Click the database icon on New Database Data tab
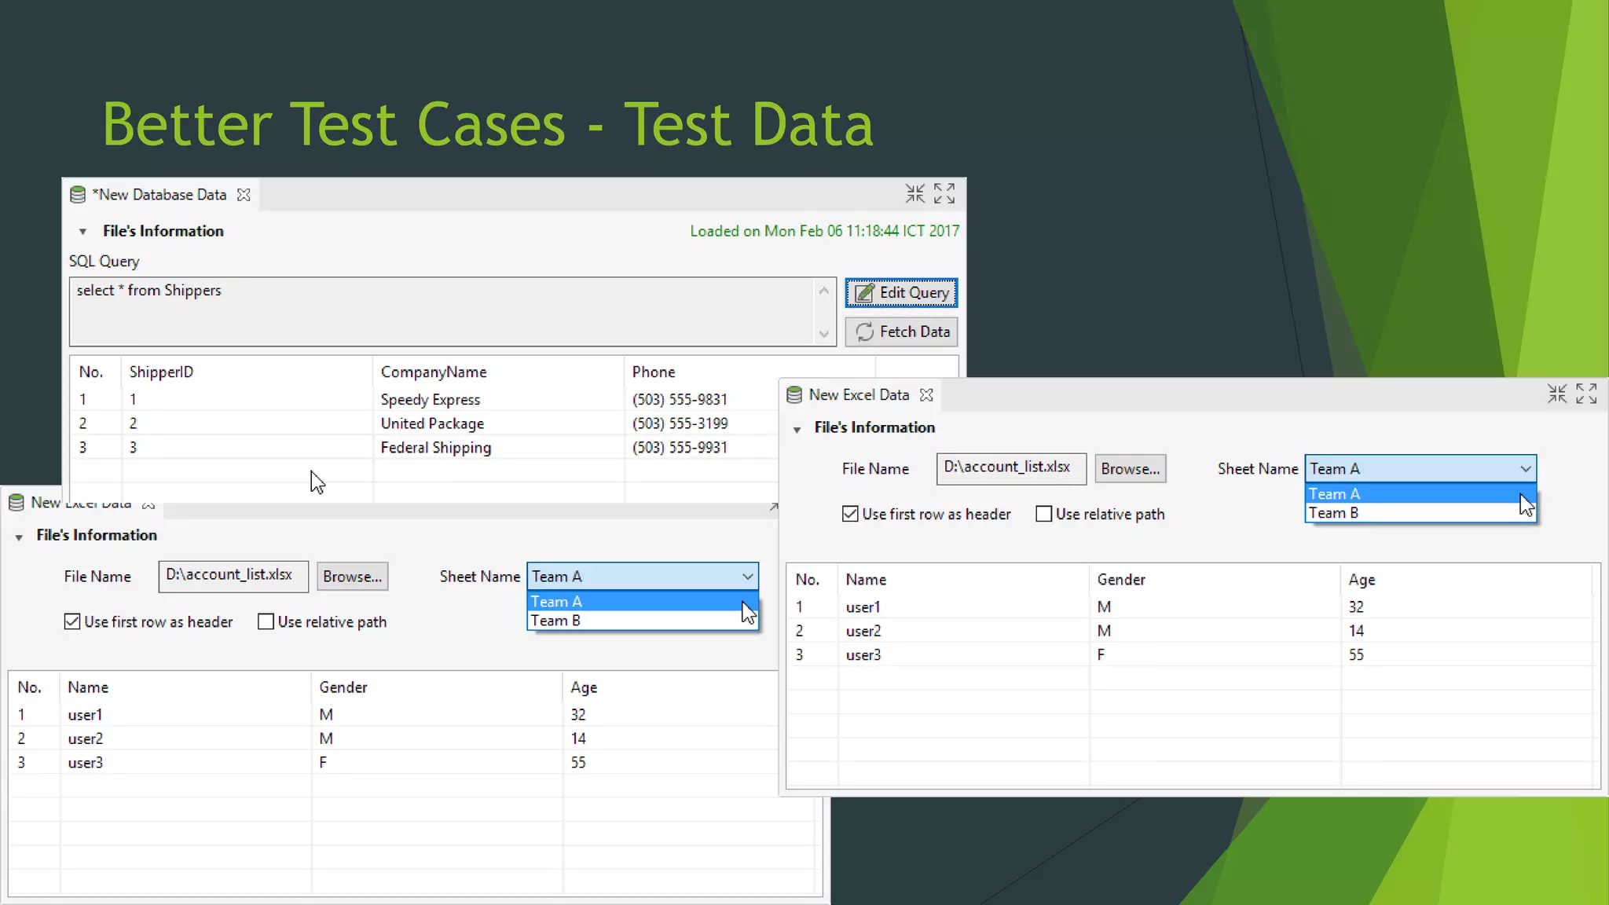Image resolution: width=1609 pixels, height=905 pixels. (x=78, y=195)
